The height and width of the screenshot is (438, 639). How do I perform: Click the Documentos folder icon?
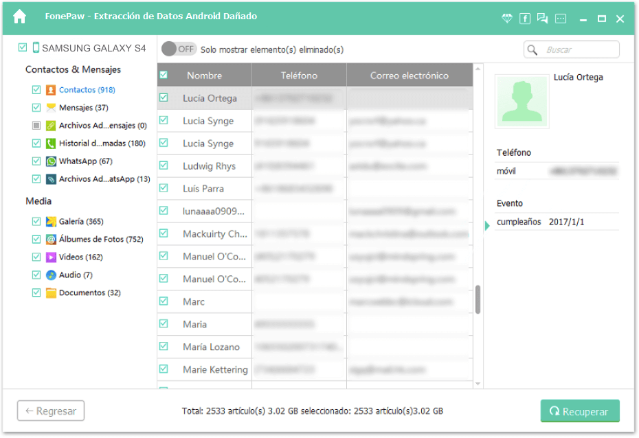[x=51, y=293]
